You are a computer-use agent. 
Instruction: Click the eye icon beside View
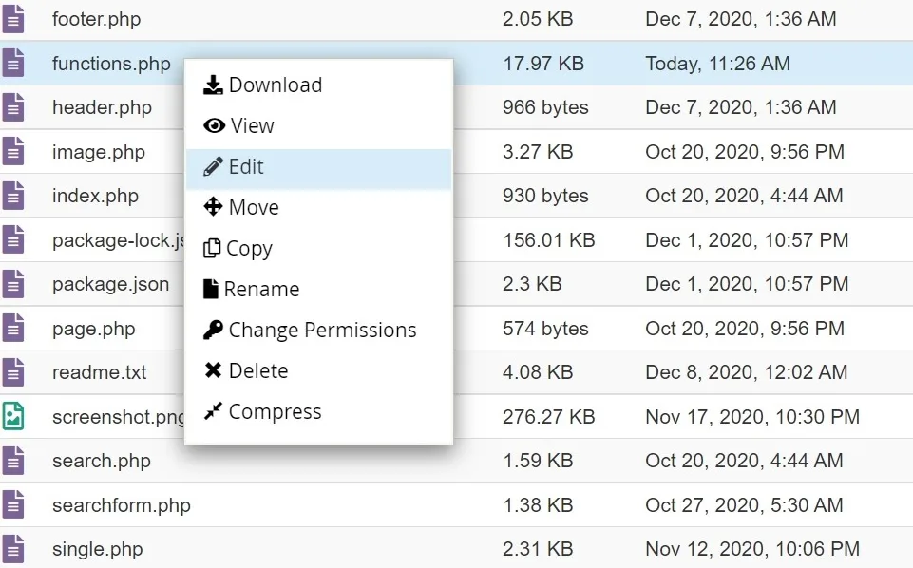click(215, 125)
